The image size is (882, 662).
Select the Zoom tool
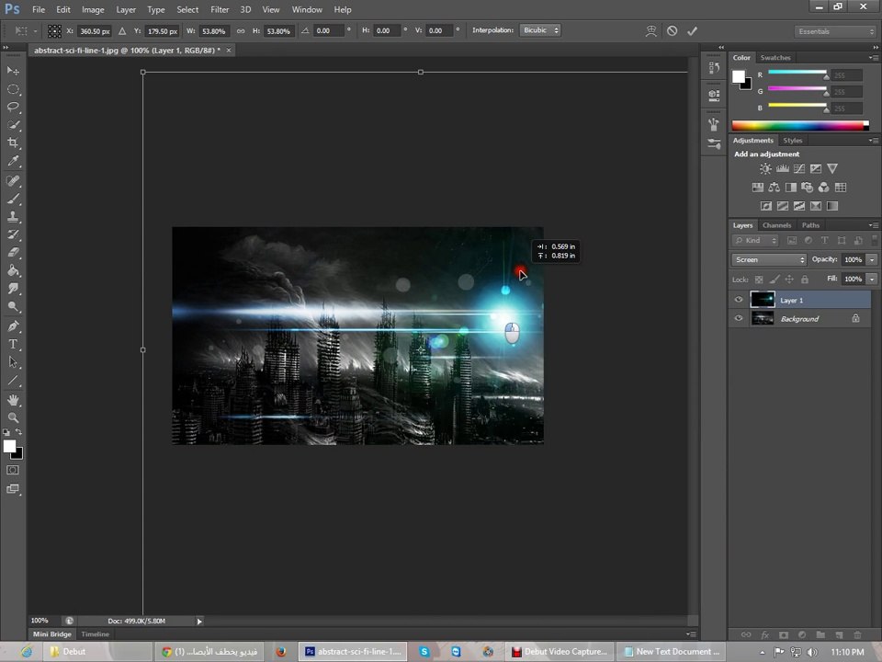tap(13, 418)
